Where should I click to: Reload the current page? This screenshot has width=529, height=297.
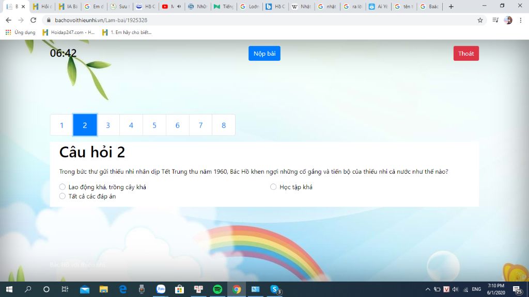tap(33, 20)
